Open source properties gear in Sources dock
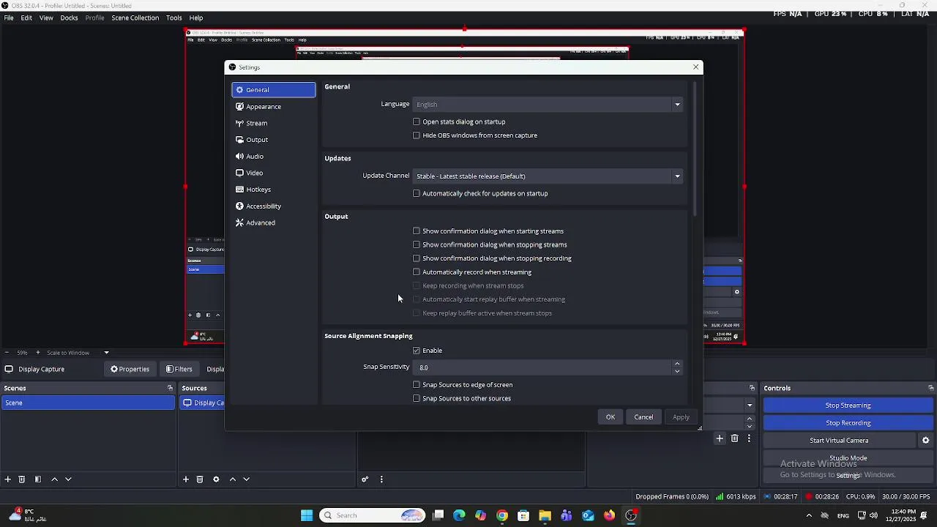Image resolution: width=937 pixels, height=527 pixels. click(x=216, y=479)
